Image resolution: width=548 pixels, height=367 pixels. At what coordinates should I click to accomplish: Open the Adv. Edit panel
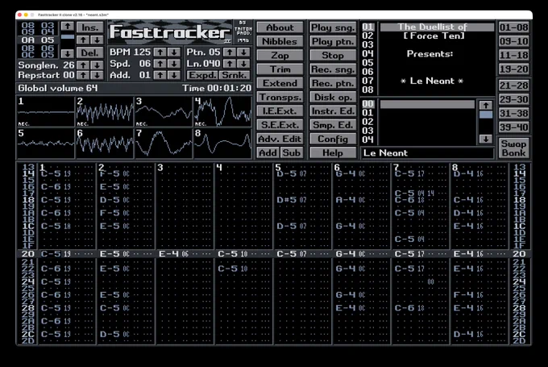pyautogui.click(x=280, y=139)
